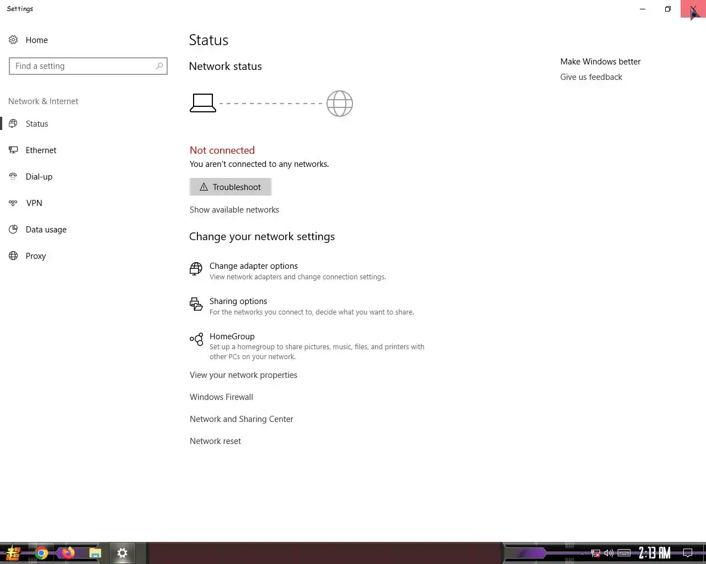This screenshot has width=706, height=564.
Task: Open Network and Sharing Center
Action: point(242,419)
